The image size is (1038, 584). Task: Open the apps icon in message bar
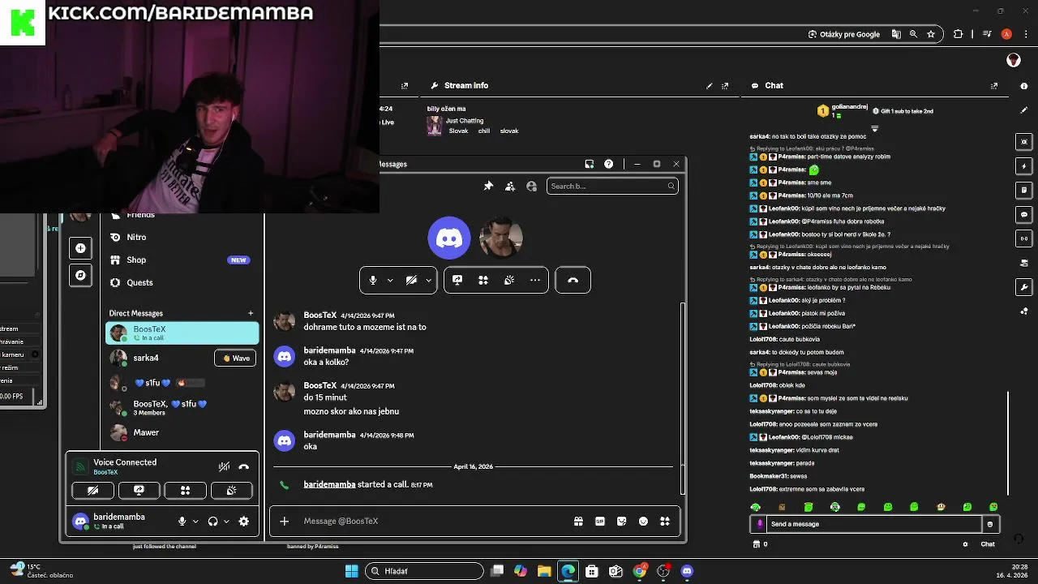pos(665,522)
